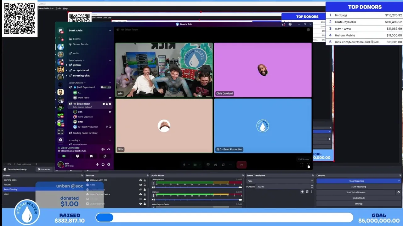
Task: Click Start Virtual Camera button
Action: [x=356, y=192]
